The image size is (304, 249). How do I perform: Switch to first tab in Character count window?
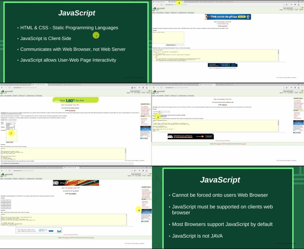160,2
